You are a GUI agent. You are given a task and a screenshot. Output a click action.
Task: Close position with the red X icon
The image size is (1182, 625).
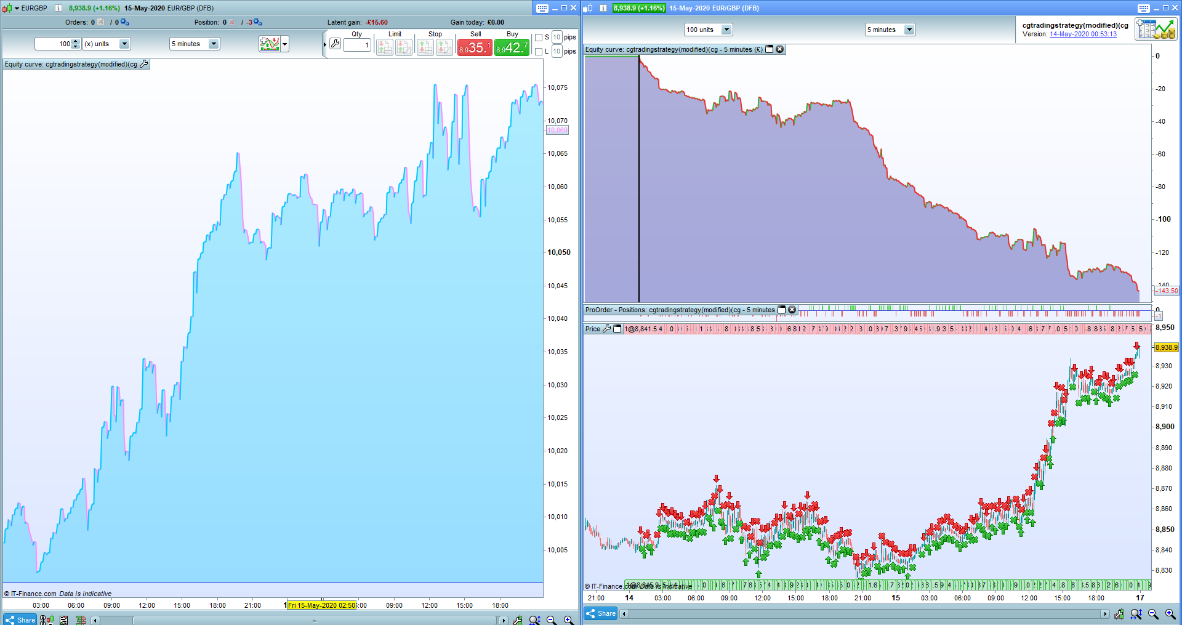[x=232, y=22]
